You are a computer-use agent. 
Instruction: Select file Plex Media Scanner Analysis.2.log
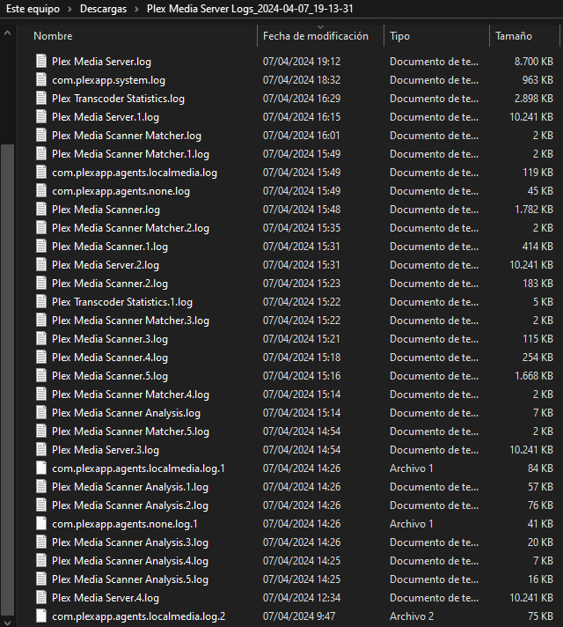pyautogui.click(x=130, y=505)
